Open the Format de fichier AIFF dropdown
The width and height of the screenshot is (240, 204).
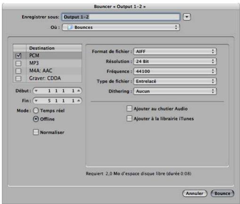[175, 51]
